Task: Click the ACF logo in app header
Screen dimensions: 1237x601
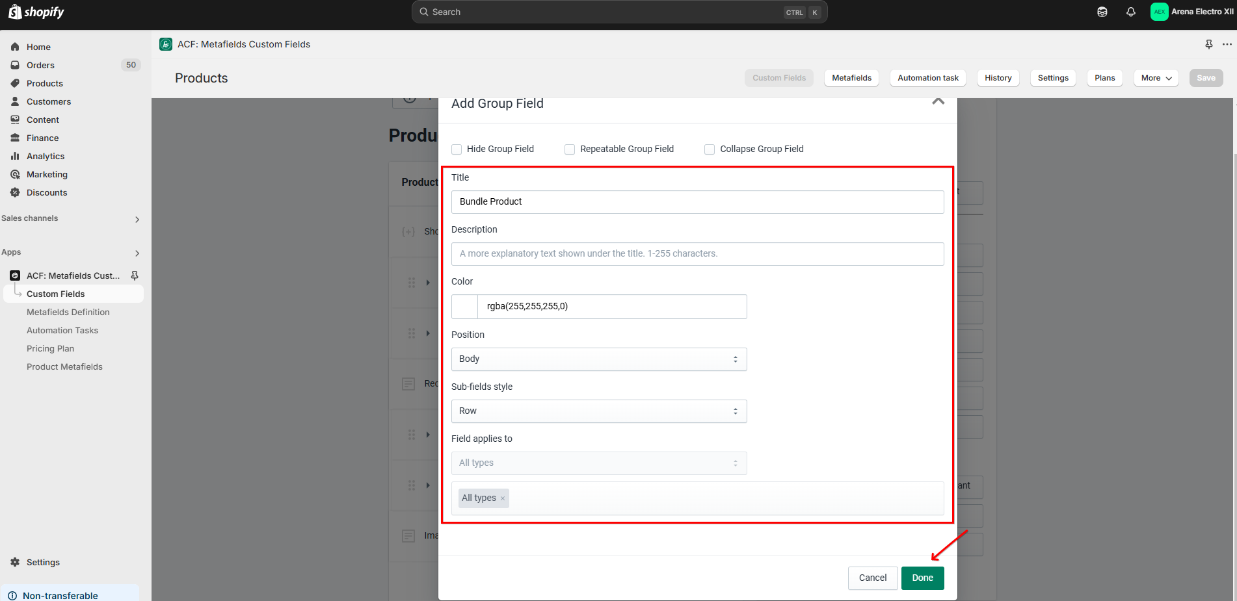Action: coord(166,44)
